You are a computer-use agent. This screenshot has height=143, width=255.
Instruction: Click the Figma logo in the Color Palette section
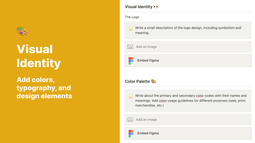(131, 133)
